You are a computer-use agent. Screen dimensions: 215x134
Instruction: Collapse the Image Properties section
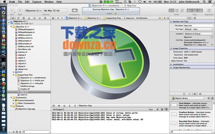coord(171,48)
